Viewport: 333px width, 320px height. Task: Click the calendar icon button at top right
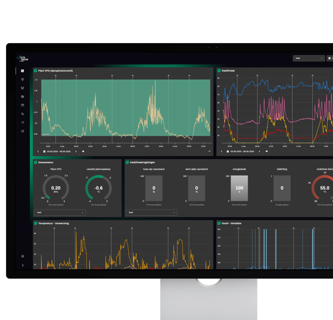pos(330,58)
